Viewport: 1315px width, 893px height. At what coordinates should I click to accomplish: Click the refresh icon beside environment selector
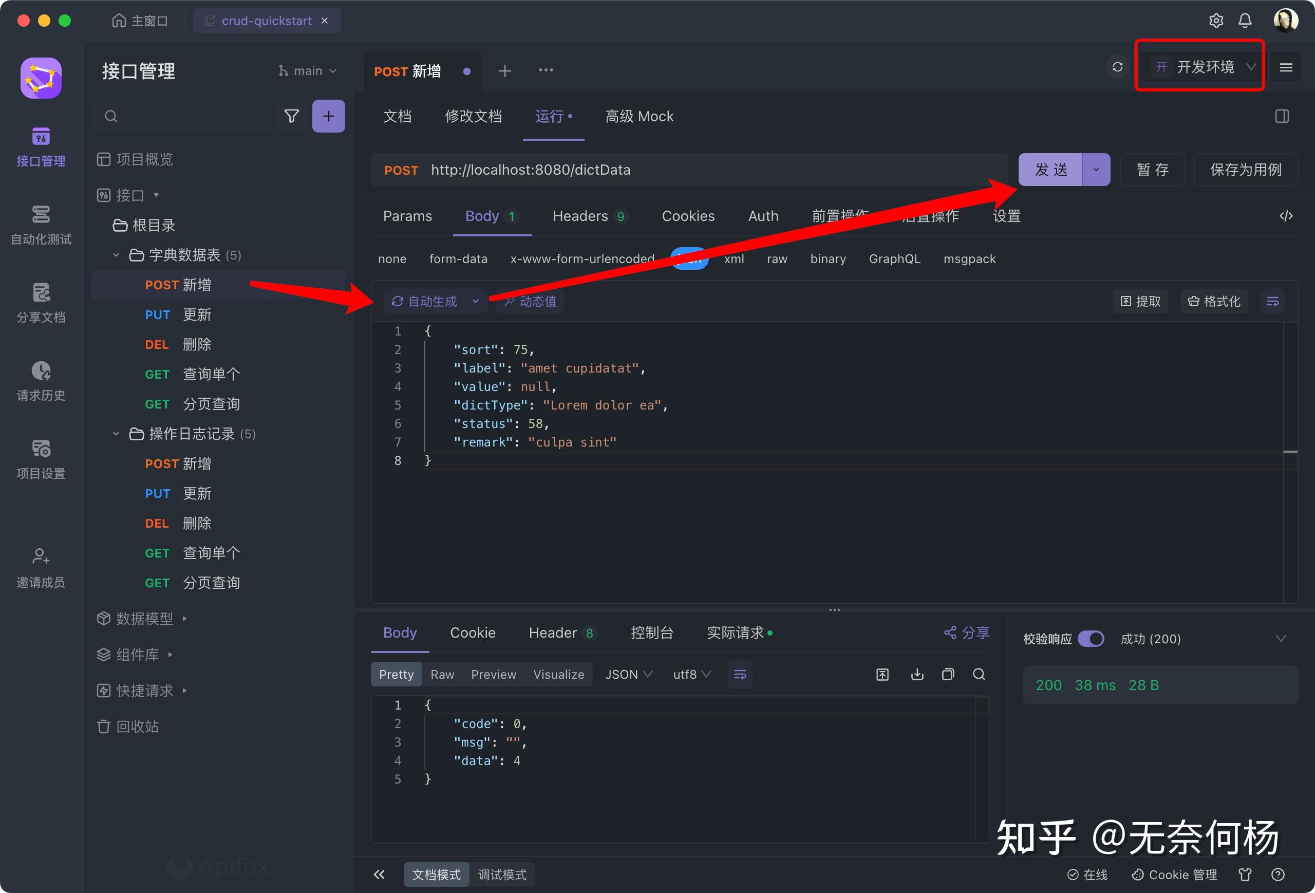click(x=1117, y=67)
